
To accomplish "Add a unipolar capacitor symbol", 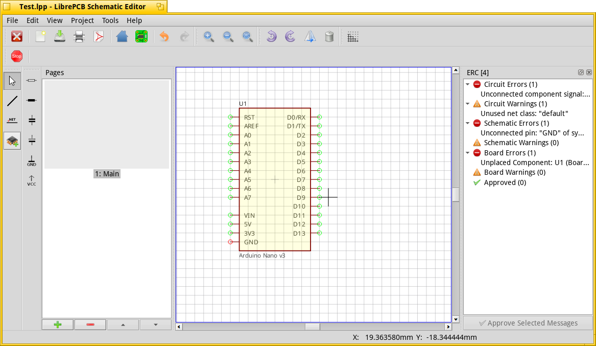I will (x=32, y=141).
